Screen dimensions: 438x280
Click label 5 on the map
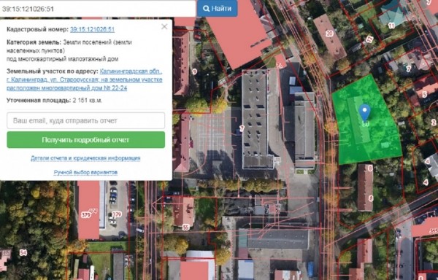(x=424, y=94)
